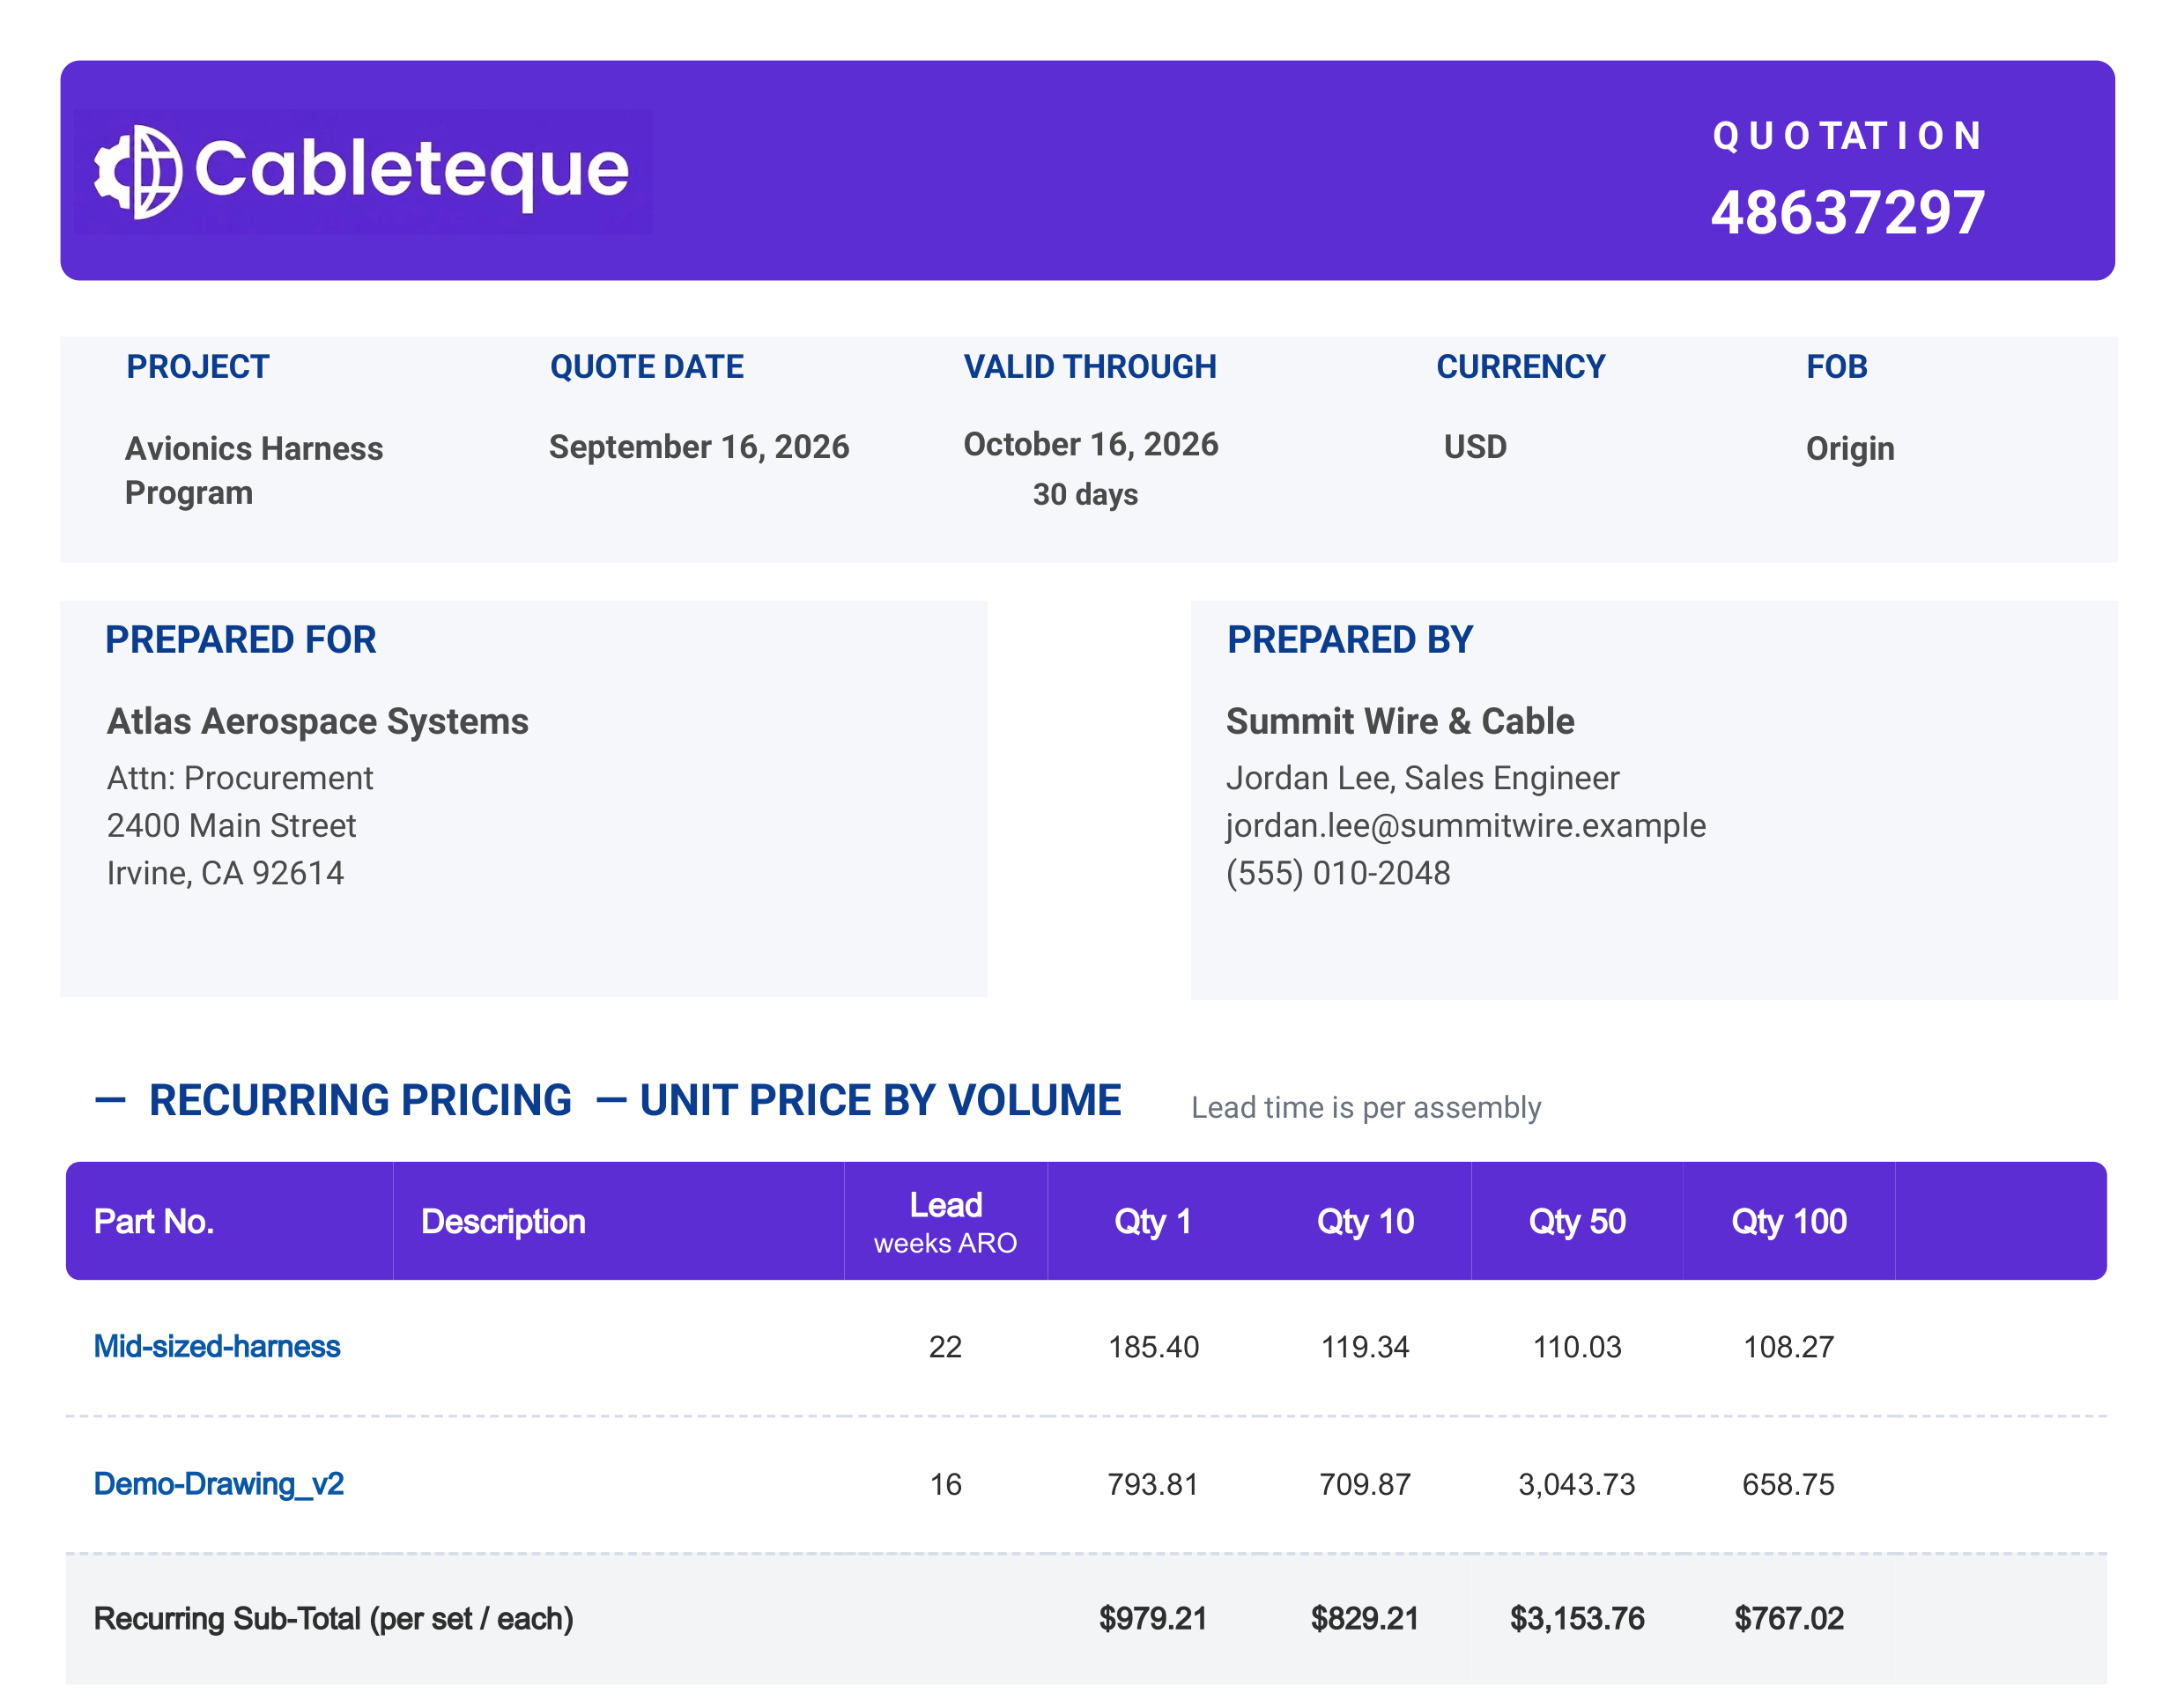Click Jordan Lee, Sales Engineer contact line
Screen dimensions: 2184x1700
pos(1422,778)
